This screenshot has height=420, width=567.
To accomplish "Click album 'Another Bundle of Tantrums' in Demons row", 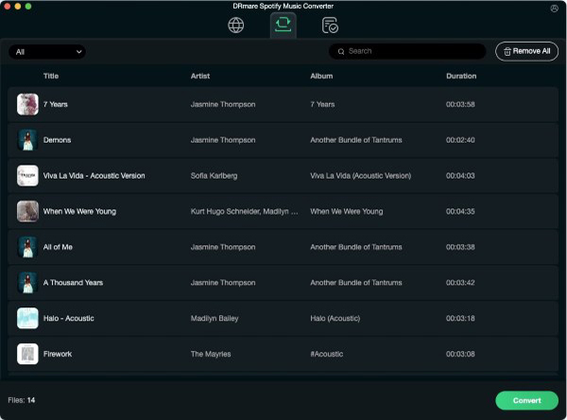I will point(356,140).
